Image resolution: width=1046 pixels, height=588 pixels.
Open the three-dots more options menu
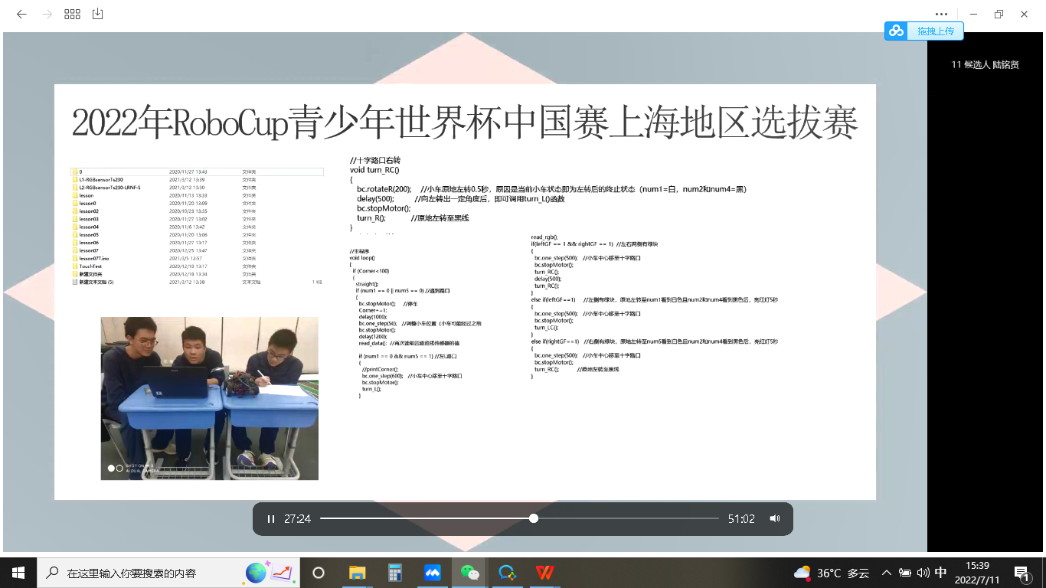[941, 14]
